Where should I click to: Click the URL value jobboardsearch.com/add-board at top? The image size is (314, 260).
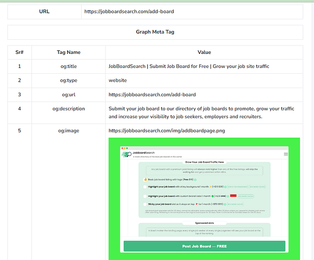pyautogui.click(x=129, y=12)
